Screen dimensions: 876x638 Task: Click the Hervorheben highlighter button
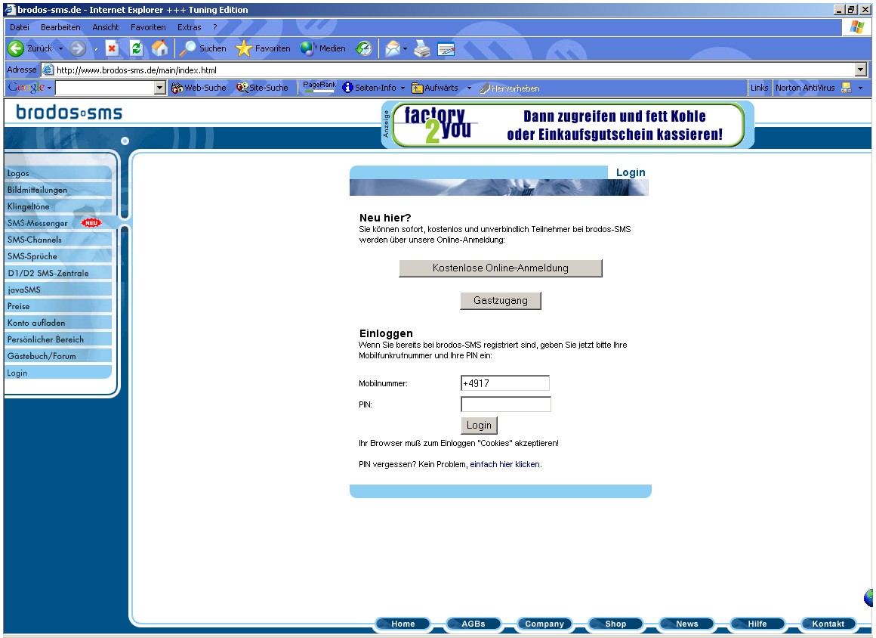510,88
